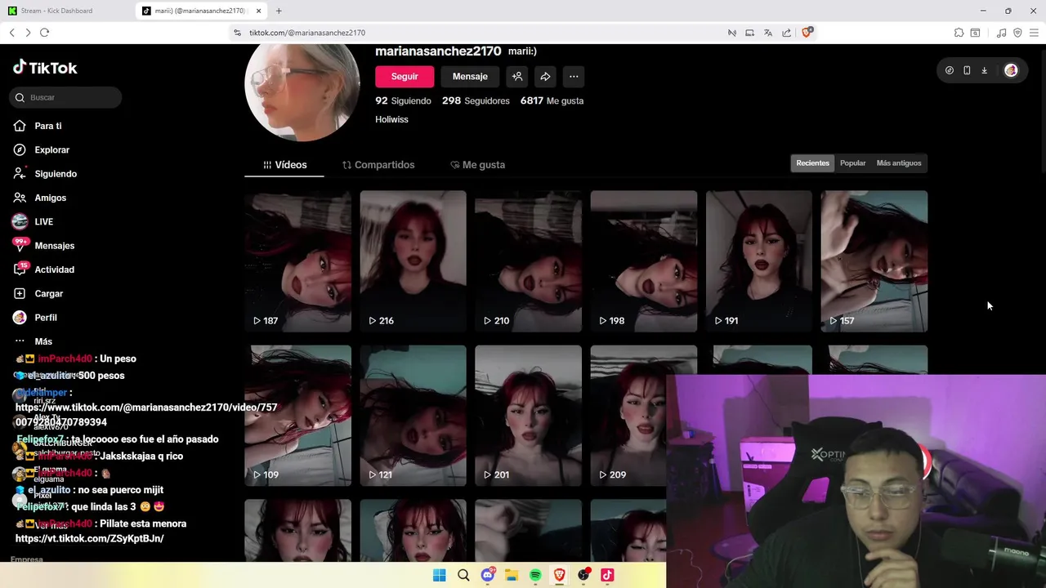Screen dimensions: 1046x588
Task: Open the translate page icon in address bar
Action: point(768,33)
